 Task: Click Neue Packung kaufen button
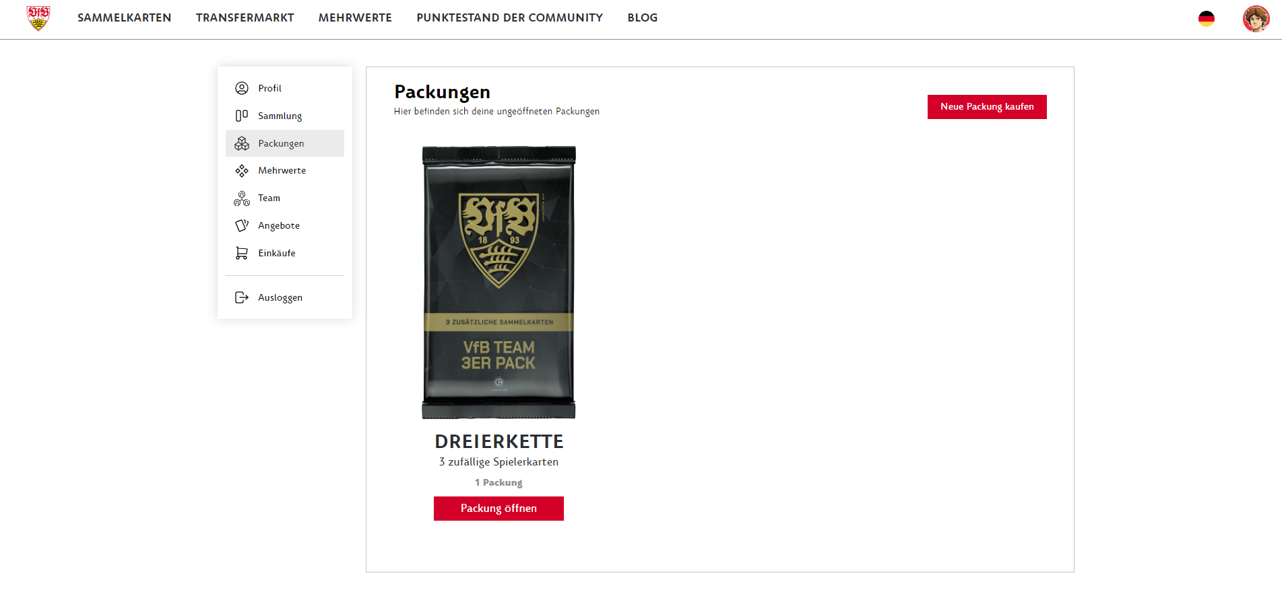[x=987, y=107]
